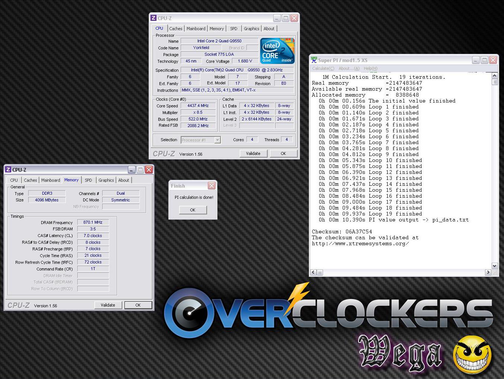Click Super PI horizontal scrollbar left arrow

[x=313, y=272]
